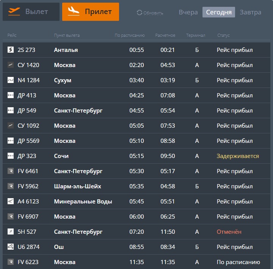
Task: Select the Сегодня day filter
Action: click(219, 12)
